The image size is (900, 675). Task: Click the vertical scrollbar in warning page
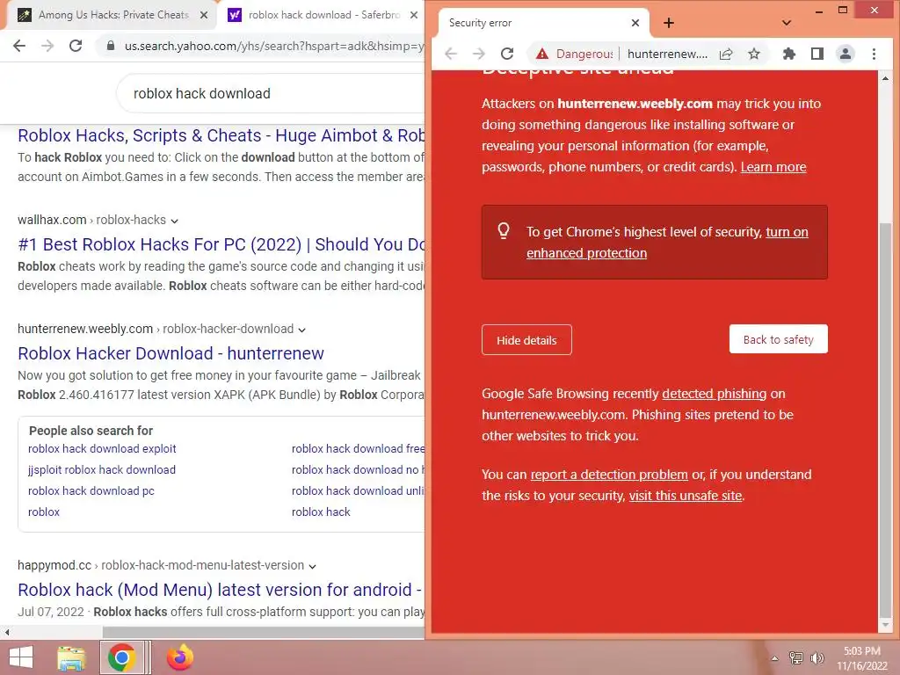coord(886,419)
